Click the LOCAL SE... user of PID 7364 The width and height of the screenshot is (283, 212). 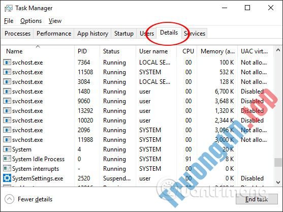pos(154,63)
